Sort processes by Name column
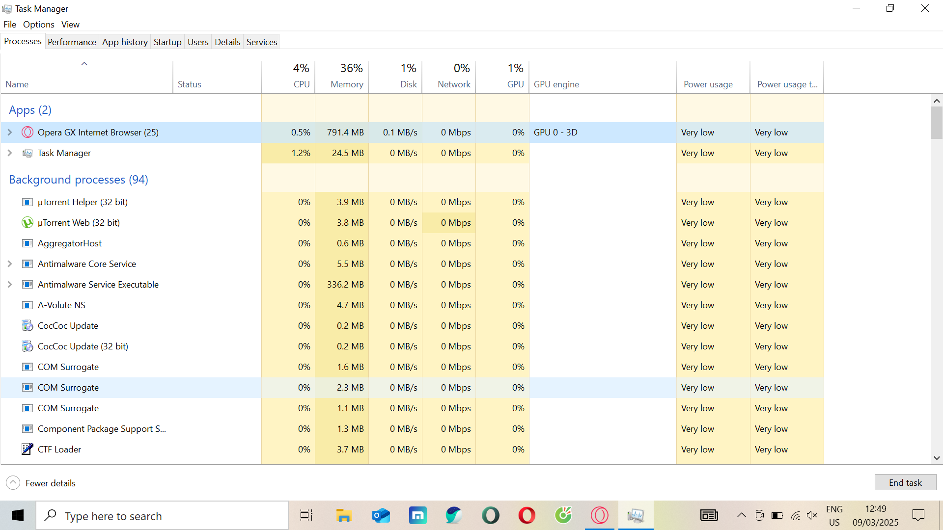The image size is (943, 530). pyautogui.click(x=86, y=77)
